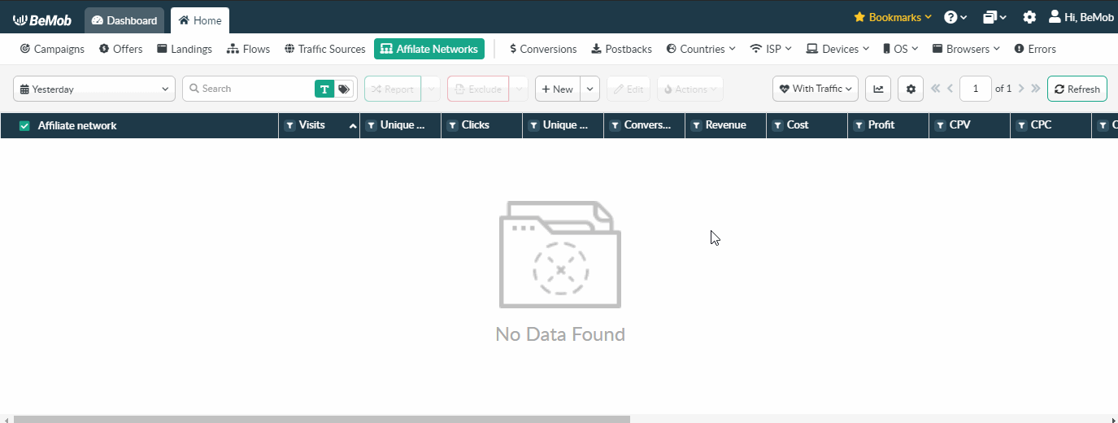Open the Yesterday date range dropdown
Viewport: 1118px width, 423px height.
(x=94, y=89)
